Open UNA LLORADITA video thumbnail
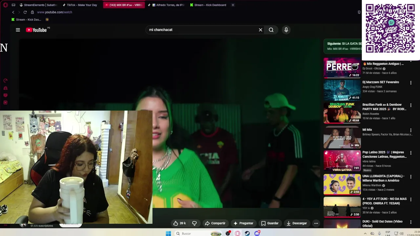Image resolution: width=420 pixels, height=236 pixels. pyautogui.click(x=342, y=185)
